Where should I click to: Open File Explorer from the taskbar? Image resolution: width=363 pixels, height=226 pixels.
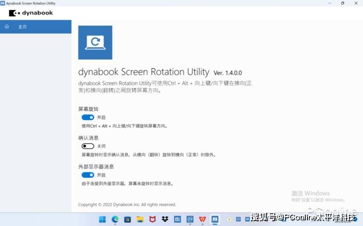click(140, 219)
